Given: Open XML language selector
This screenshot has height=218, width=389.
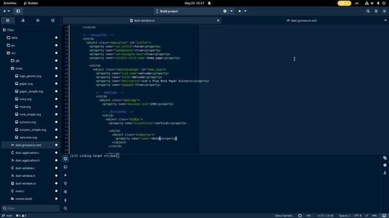Looking at the screenshot, I should click(x=374, y=216).
